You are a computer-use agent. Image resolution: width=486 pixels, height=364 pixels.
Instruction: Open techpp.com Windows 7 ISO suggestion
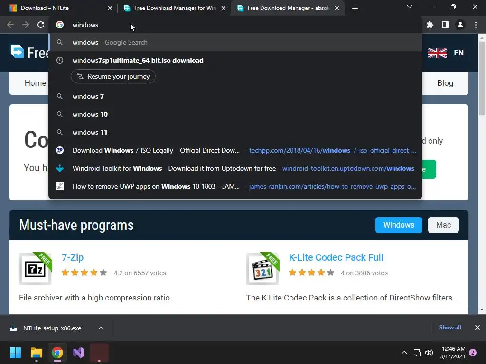click(x=235, y=150)
